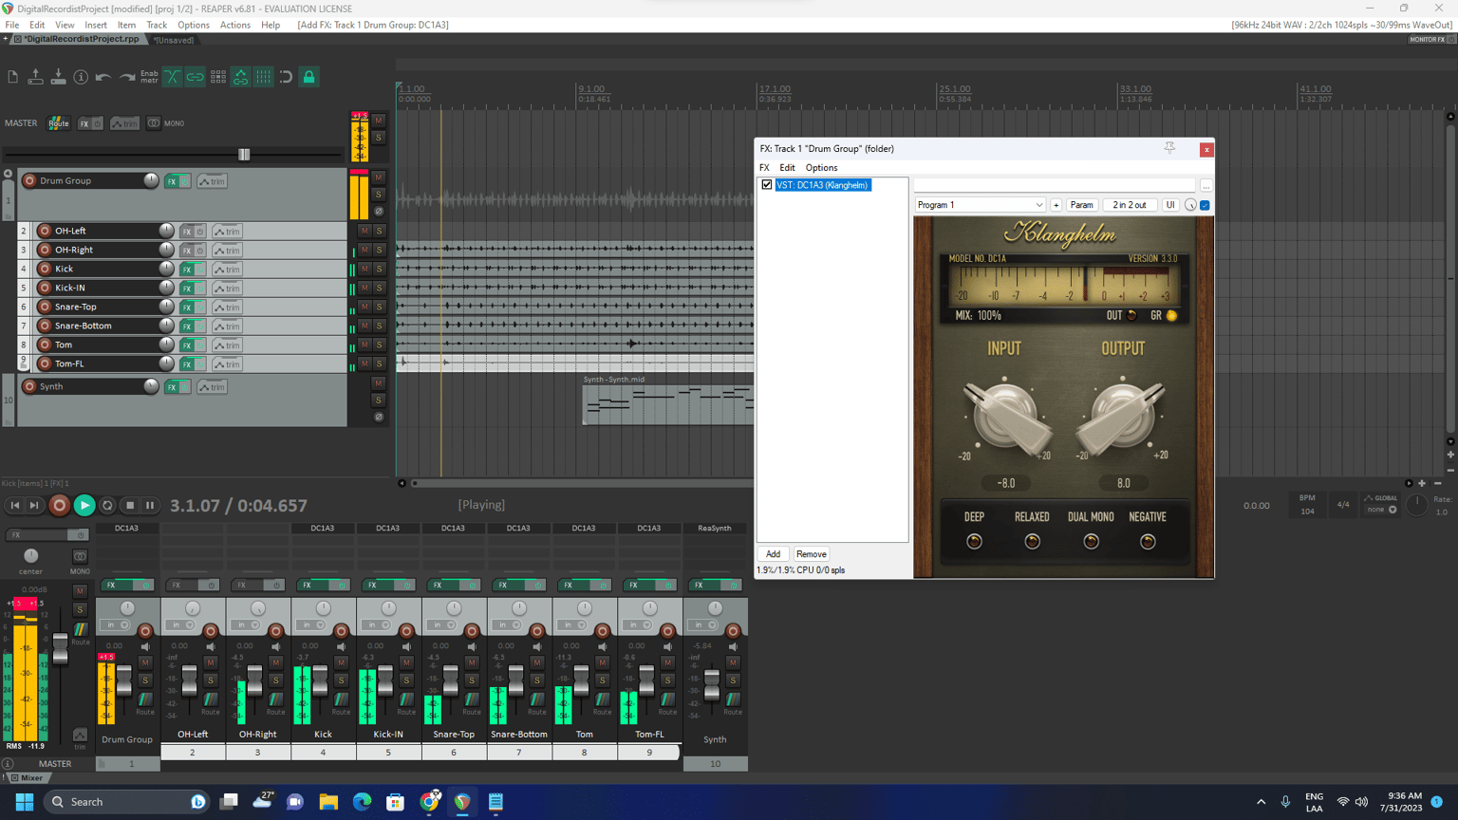Toggle the green locking padlock icon
This screenshot has height=820, width=1458.
308,77
